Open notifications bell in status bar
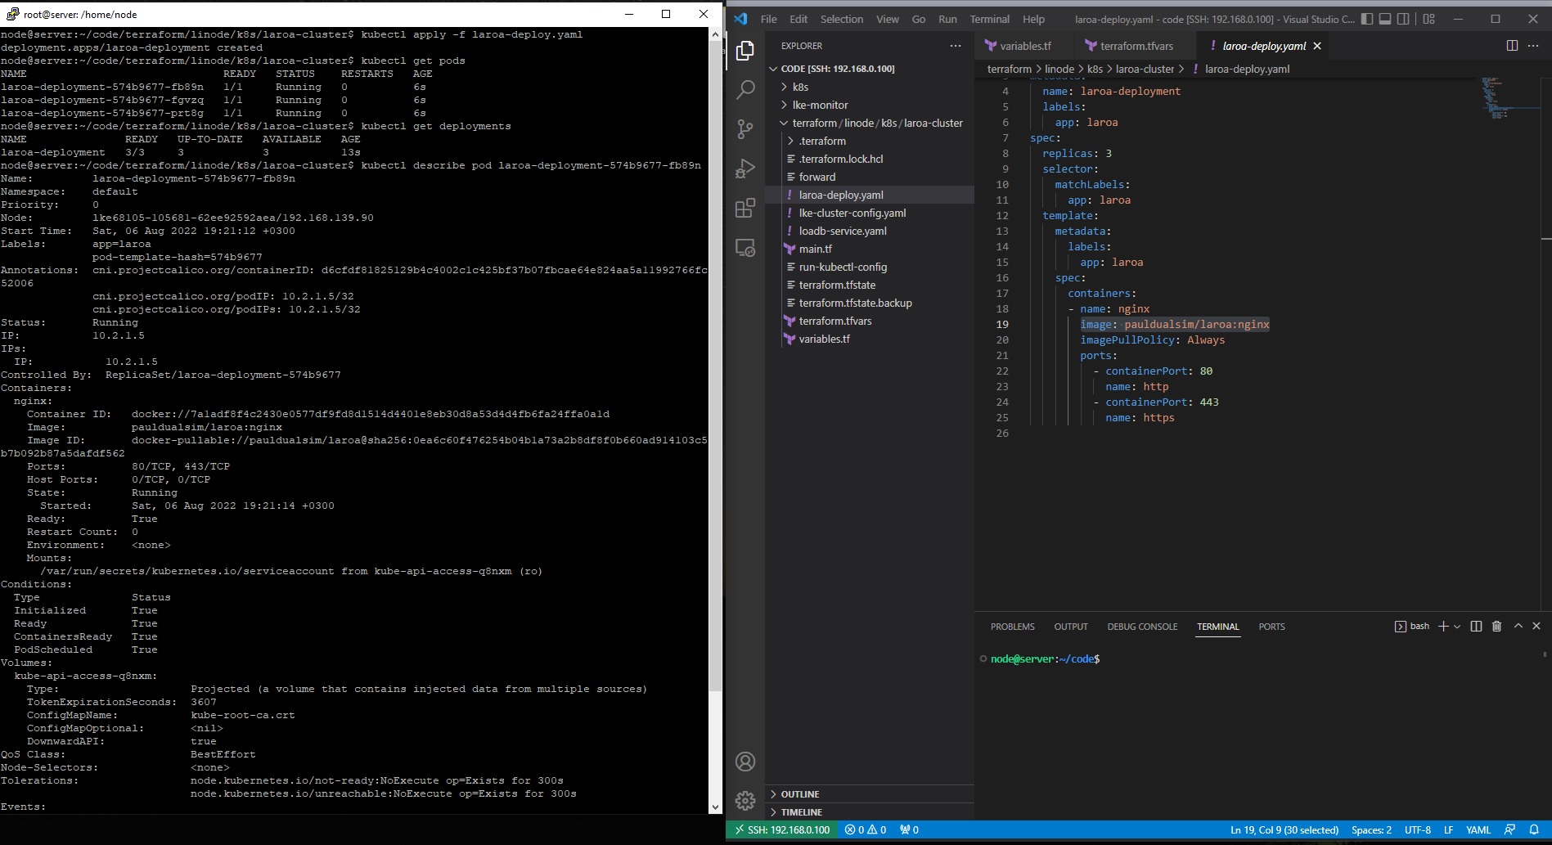 pyautogui.click(x=1534, y=829)
